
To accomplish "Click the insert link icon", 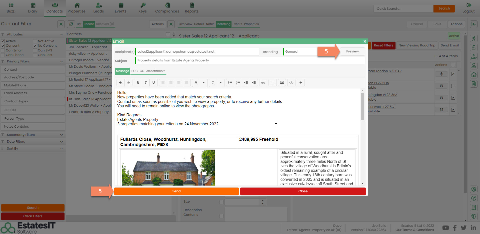I will (x=263, y=83).
